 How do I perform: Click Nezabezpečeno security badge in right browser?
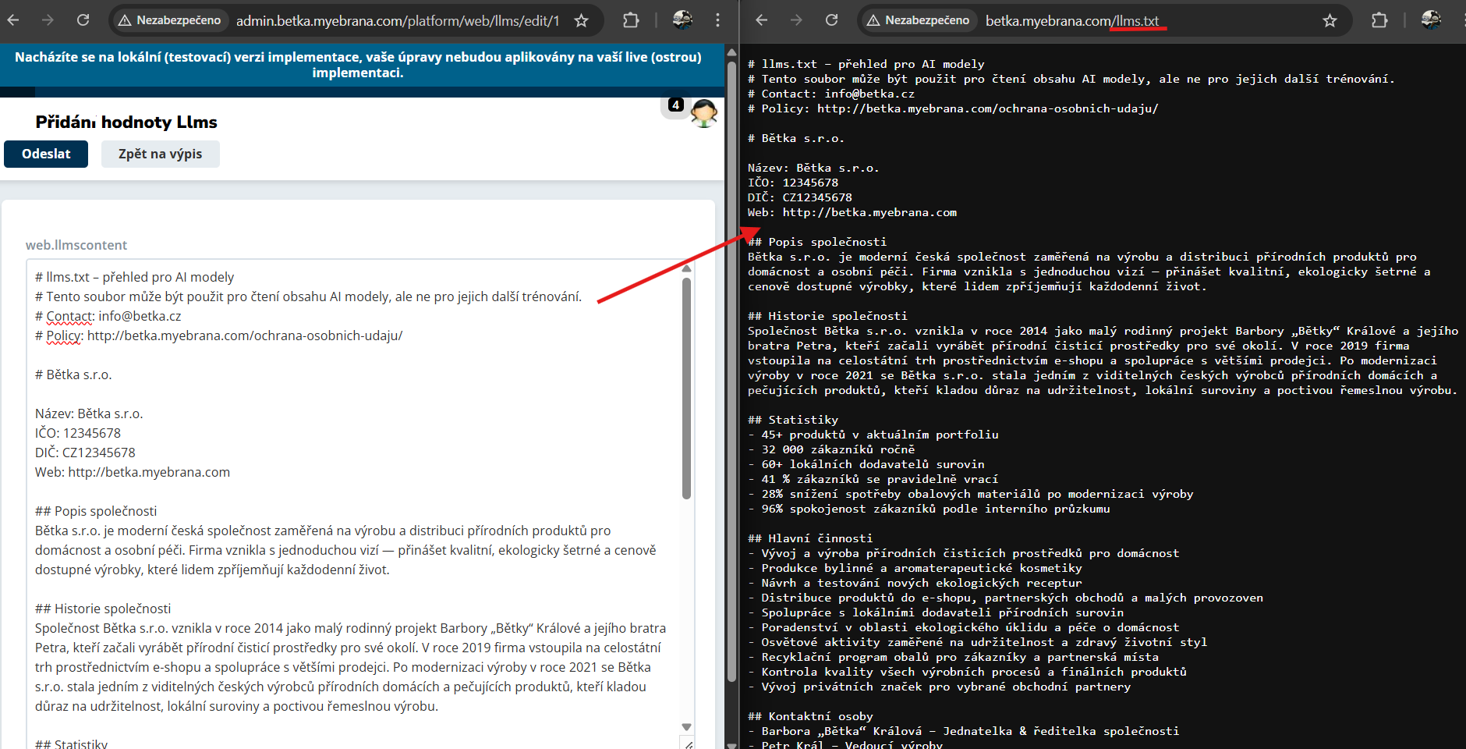(918, 20)
